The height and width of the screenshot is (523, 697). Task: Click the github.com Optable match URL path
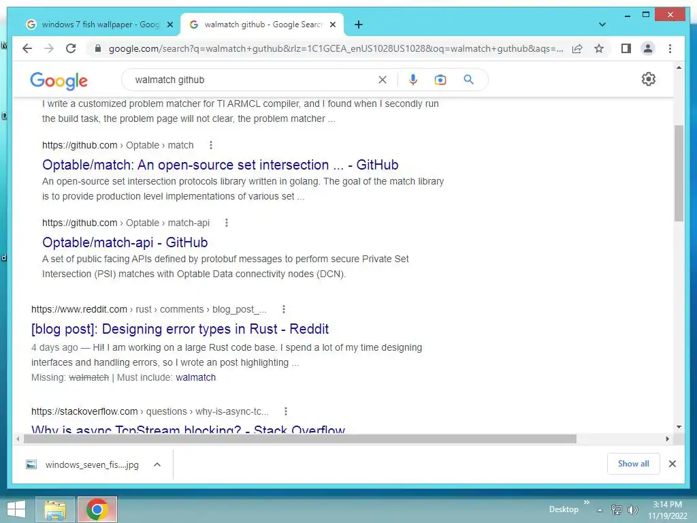tap(118, 145)
